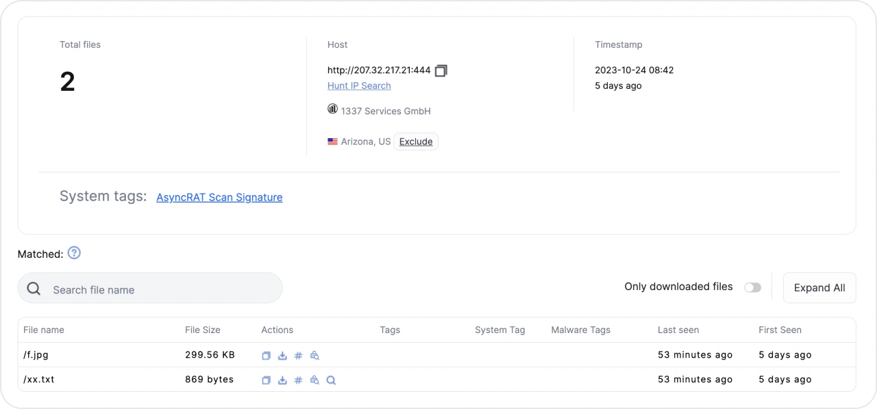Click the File Size column header
Screen dimensions: 877x409
click(x=203, y=330)
